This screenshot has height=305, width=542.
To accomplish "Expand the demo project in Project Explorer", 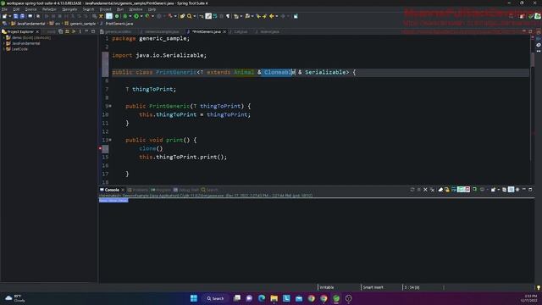I will click(3, 37).
